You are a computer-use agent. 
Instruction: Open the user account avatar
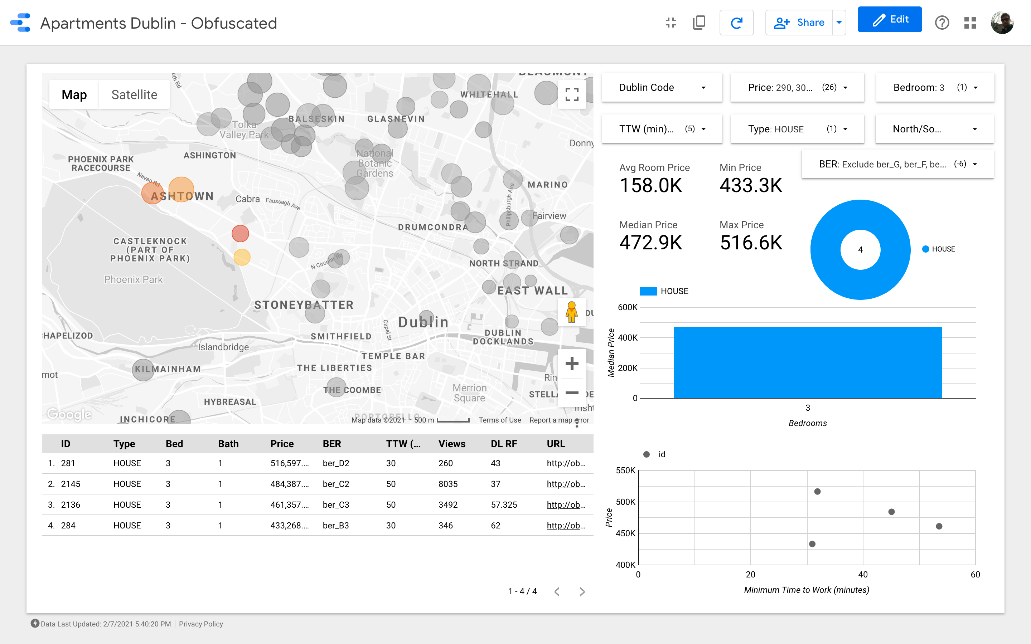click(1002, 23)
